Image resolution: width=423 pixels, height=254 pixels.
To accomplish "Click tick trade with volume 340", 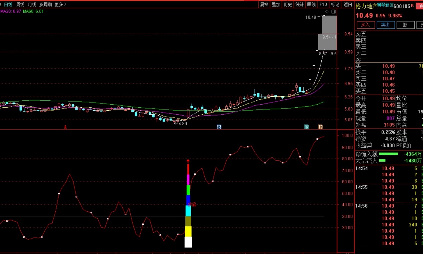I will pyautogui.click(x=389, y=225).
